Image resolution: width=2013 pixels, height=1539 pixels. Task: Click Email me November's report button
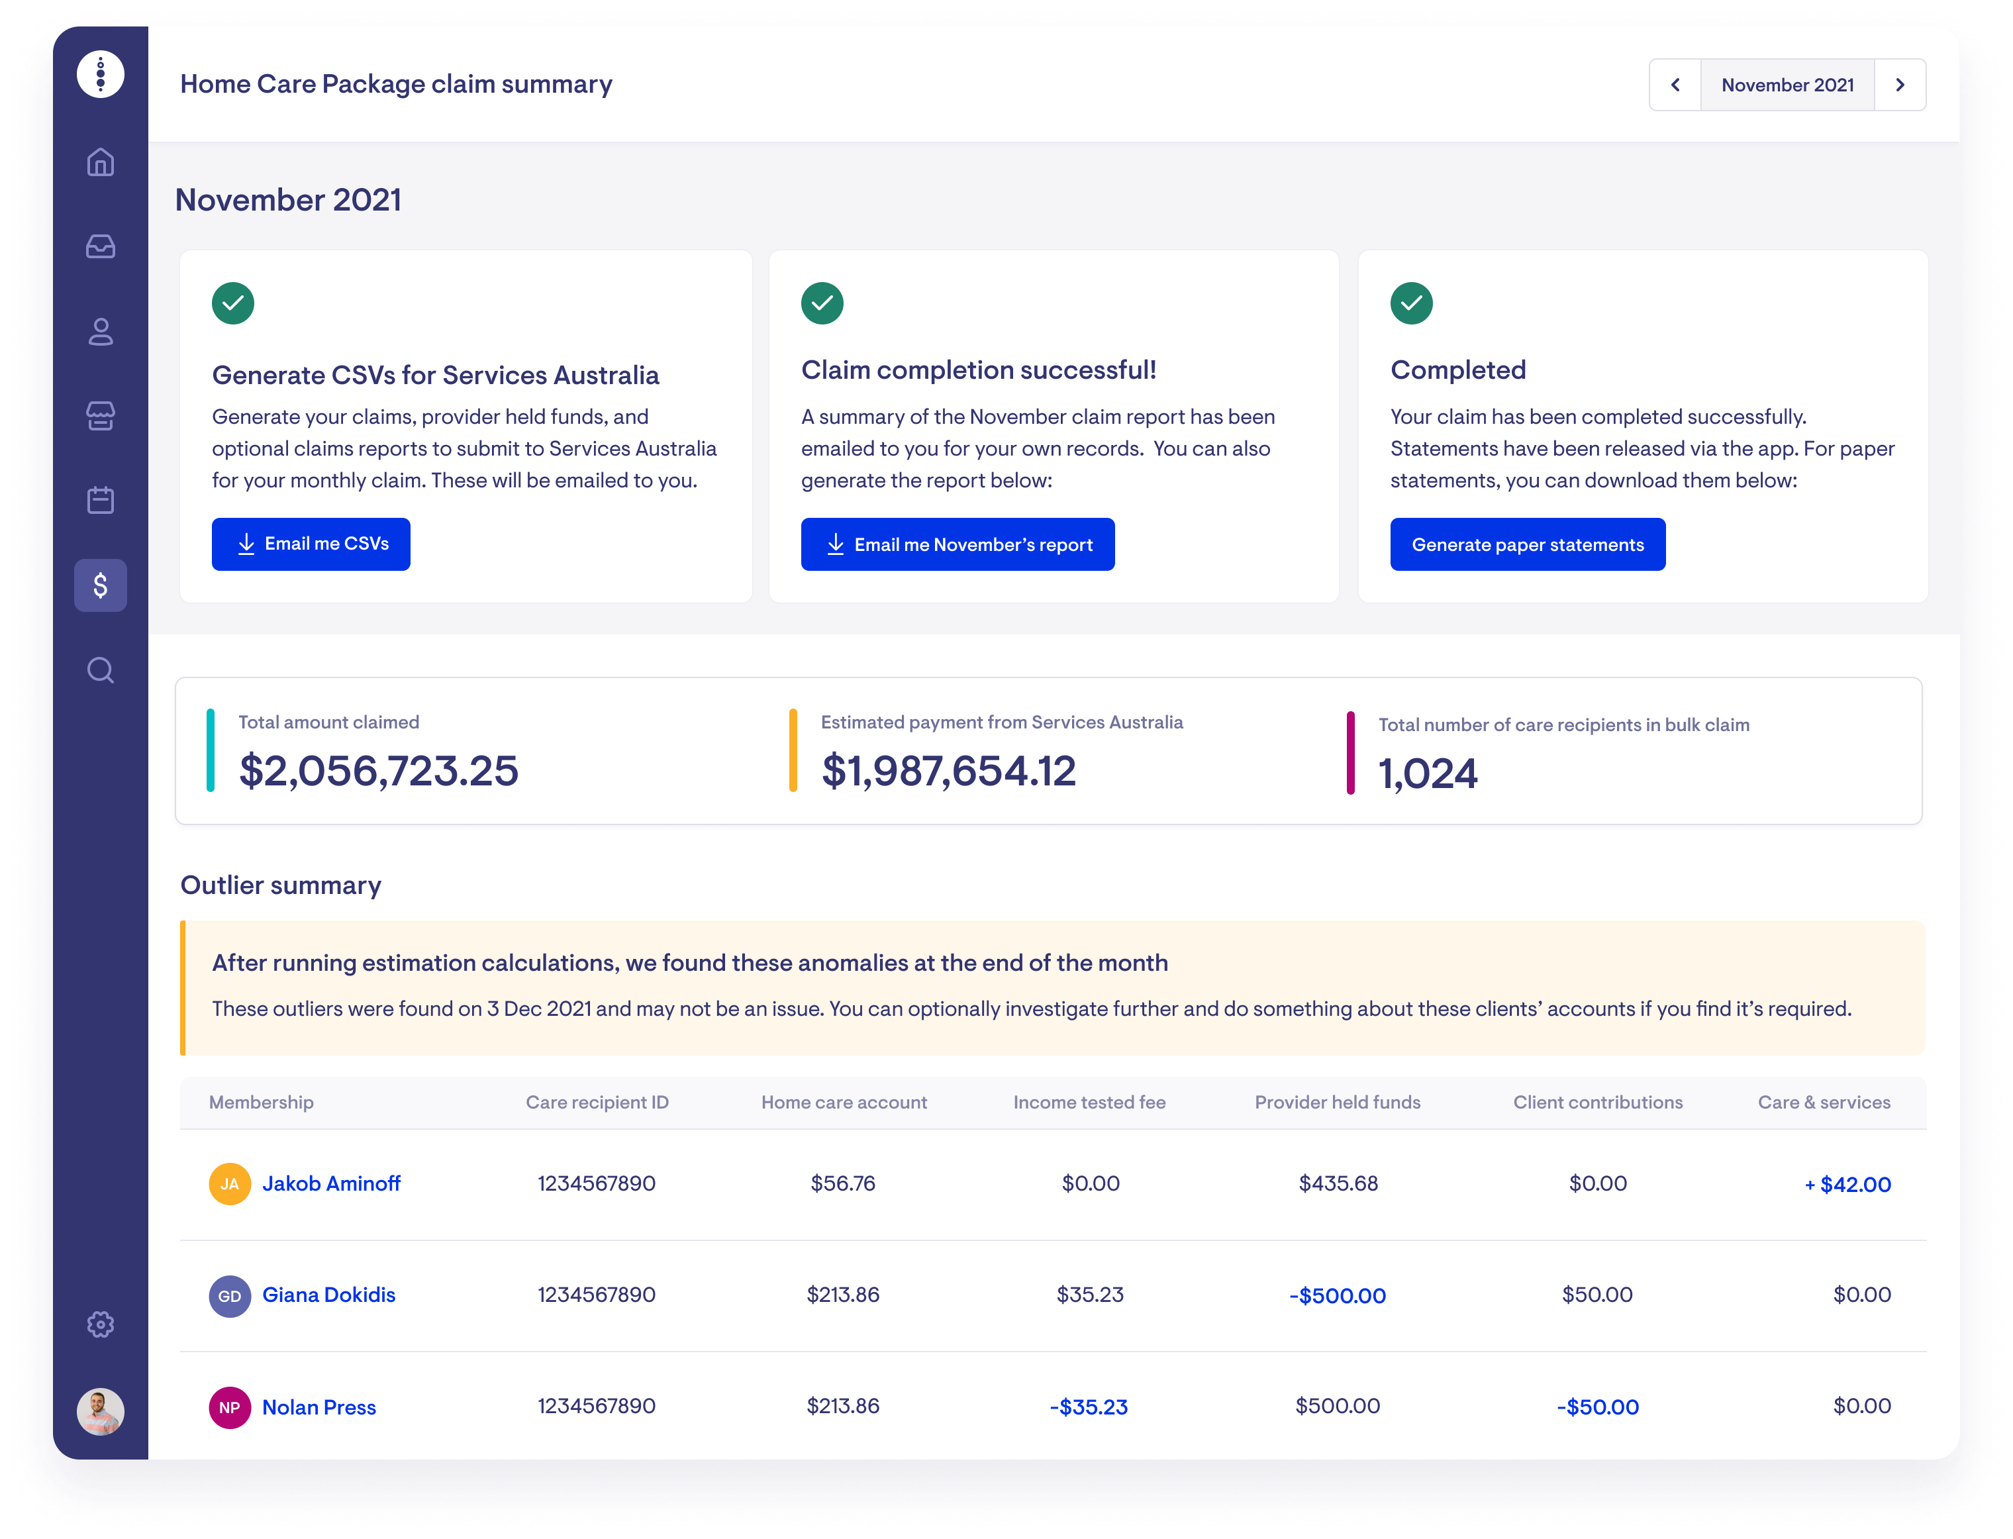957,545
